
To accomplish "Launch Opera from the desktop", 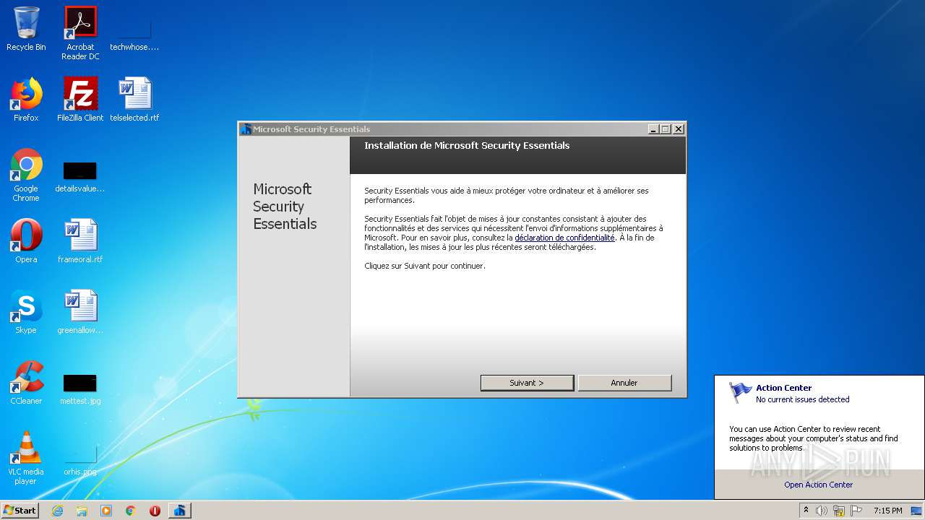I will [x=26, y=241].
